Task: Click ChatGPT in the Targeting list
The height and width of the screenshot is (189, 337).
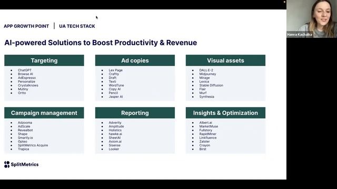Action: 25,70
